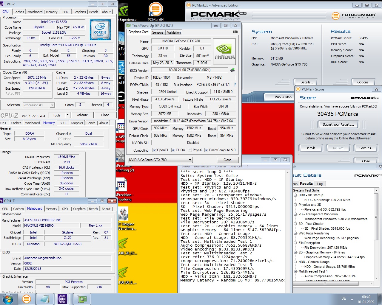This screenshot has width=382, height=305.
Task: Click the Notepad log vertical scrollbar up arrow
Action: (x=287, y=172)
